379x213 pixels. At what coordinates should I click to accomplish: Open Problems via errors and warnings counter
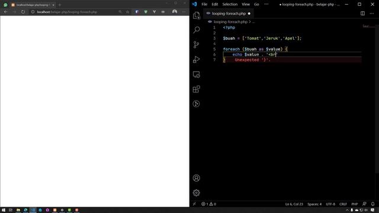point(209,204)
